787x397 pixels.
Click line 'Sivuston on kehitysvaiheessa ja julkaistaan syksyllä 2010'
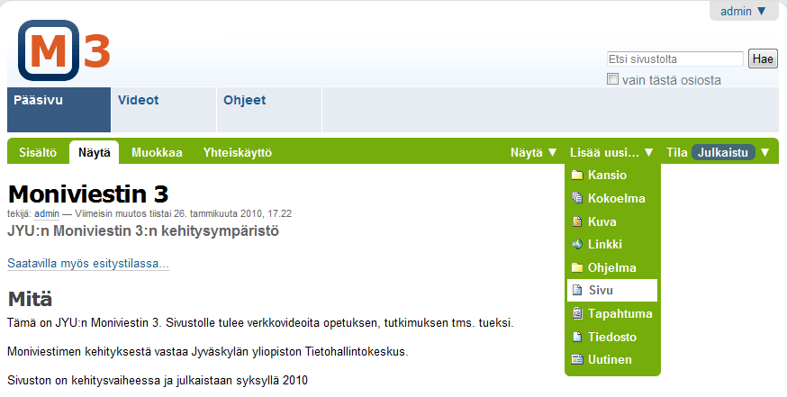tap(158, 381)
